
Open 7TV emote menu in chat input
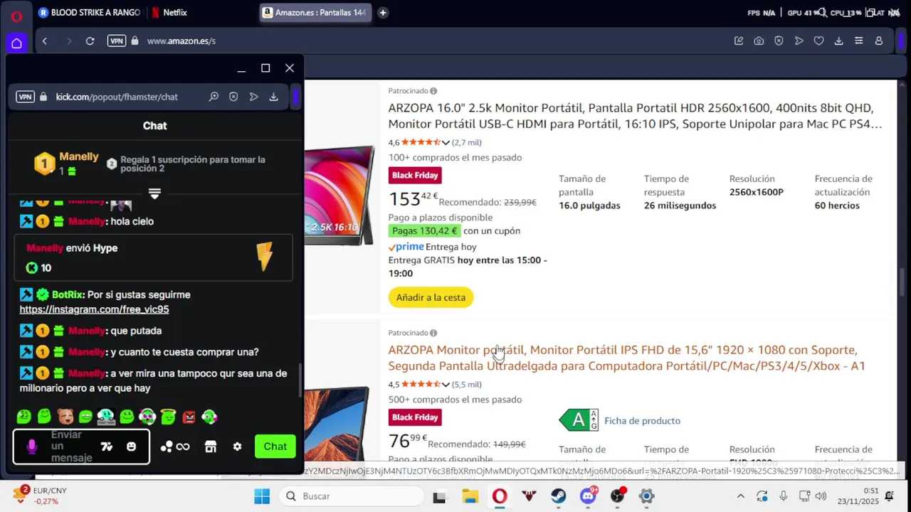pos(107,447)
